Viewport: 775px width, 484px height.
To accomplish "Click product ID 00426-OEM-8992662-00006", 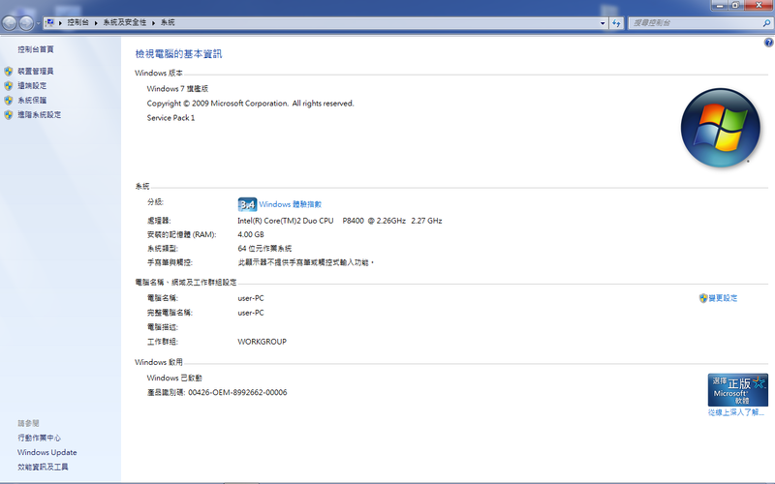I will 237,392.
